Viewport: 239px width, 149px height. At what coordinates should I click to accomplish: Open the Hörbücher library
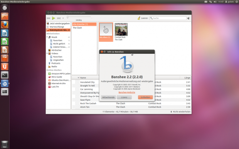click(x=56, y=50)
